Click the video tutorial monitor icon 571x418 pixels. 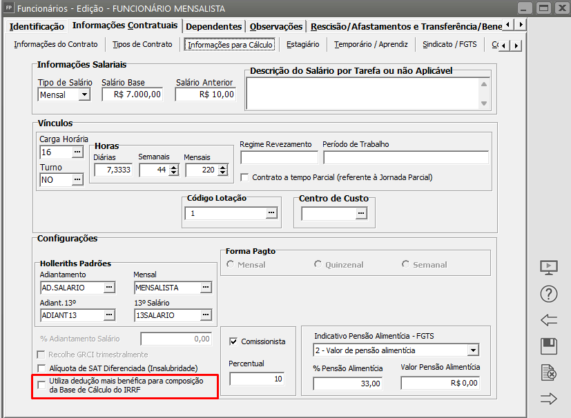548,267
